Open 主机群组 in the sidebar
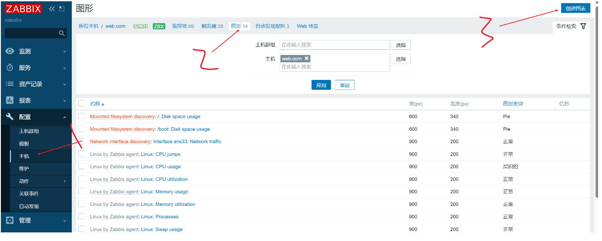The image size is (602, 241). [x=29, y=131]
